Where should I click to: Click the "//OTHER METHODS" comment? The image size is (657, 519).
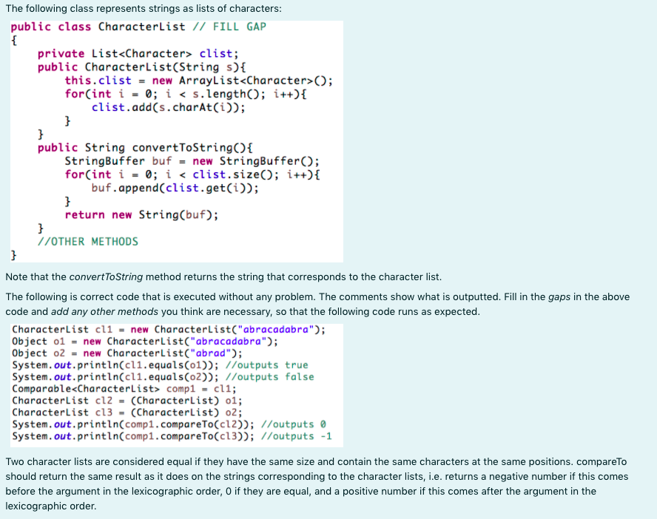[x=87, y=241]
